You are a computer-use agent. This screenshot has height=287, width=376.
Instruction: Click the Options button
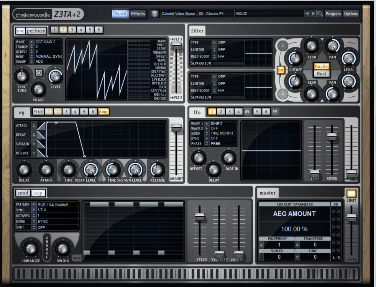(351, 14)
